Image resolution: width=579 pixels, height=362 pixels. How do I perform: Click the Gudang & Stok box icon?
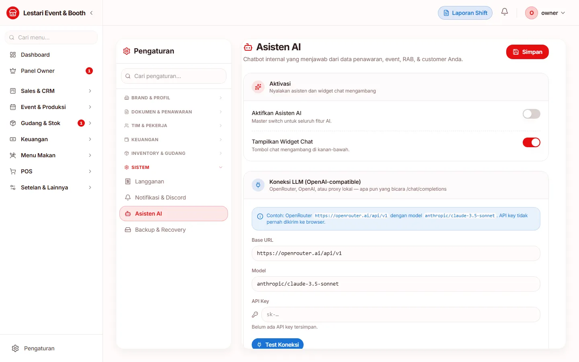[x=13, y=123]
